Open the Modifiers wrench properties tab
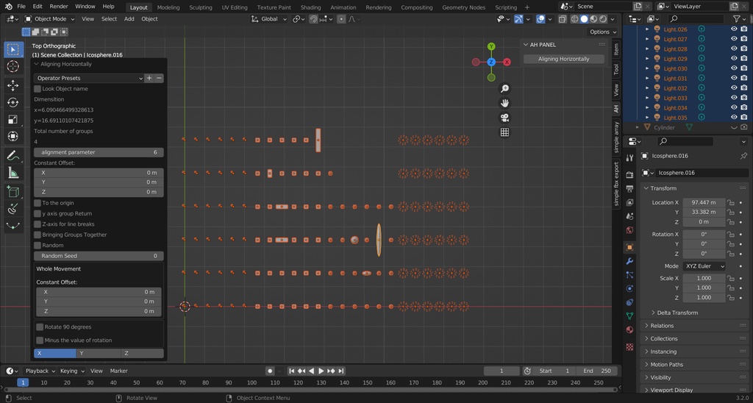This screenshot has width=753, height=403. [629, 261]
